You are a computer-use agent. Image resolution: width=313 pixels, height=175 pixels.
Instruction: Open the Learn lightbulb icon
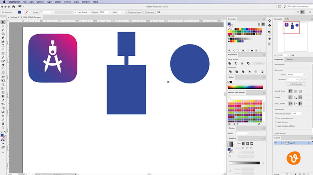pyautogui.click(x=285, y=7)
